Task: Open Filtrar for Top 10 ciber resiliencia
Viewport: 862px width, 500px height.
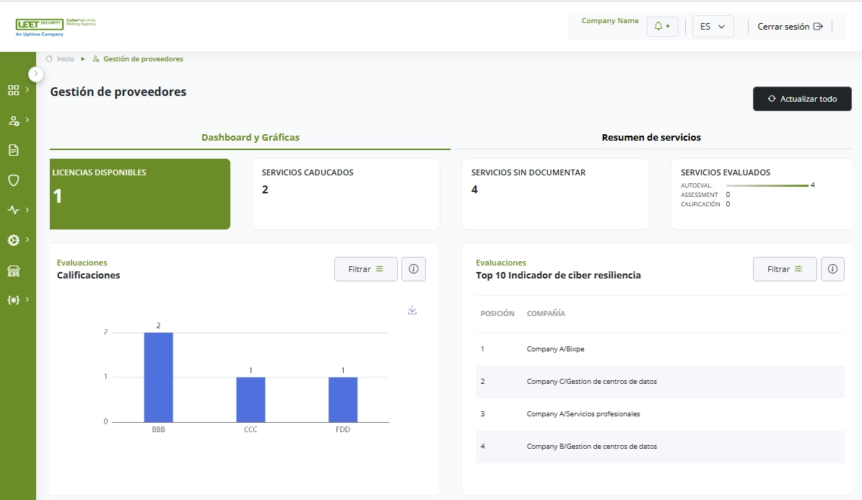Action: click(785, 269)
